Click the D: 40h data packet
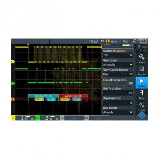 point(77,100)
